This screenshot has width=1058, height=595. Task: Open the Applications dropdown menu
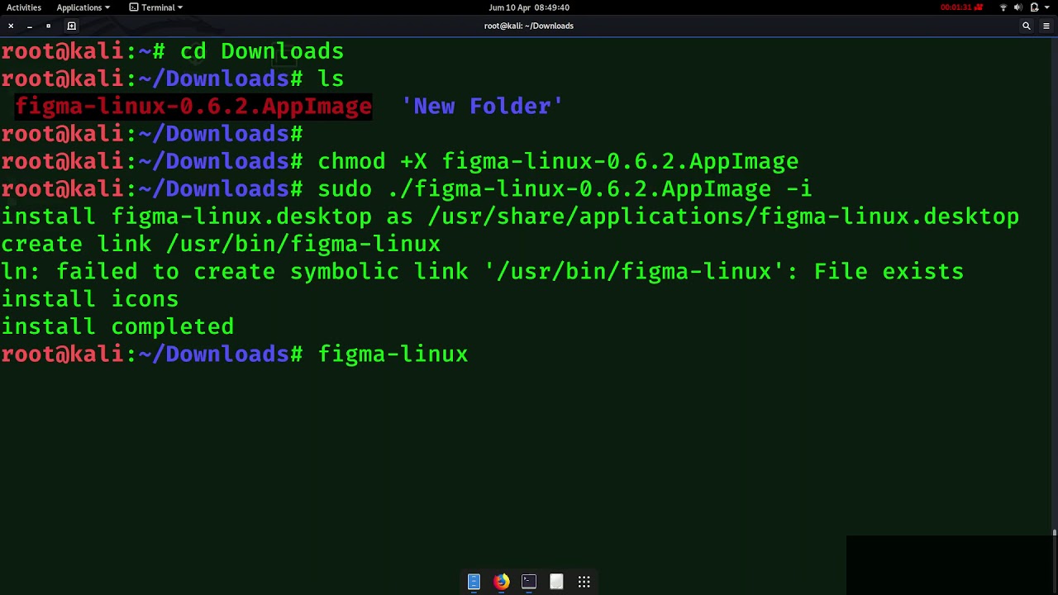click(x=83, y=7)
